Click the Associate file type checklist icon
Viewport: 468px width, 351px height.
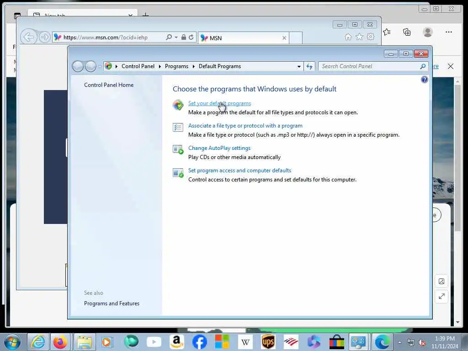pos(178,128)
